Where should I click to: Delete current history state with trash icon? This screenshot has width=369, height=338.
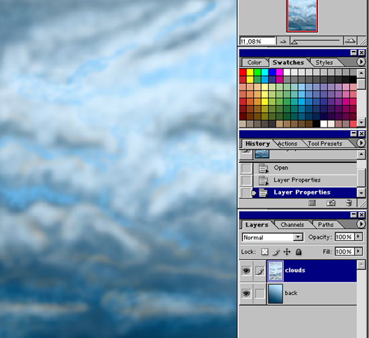(349, 203)
